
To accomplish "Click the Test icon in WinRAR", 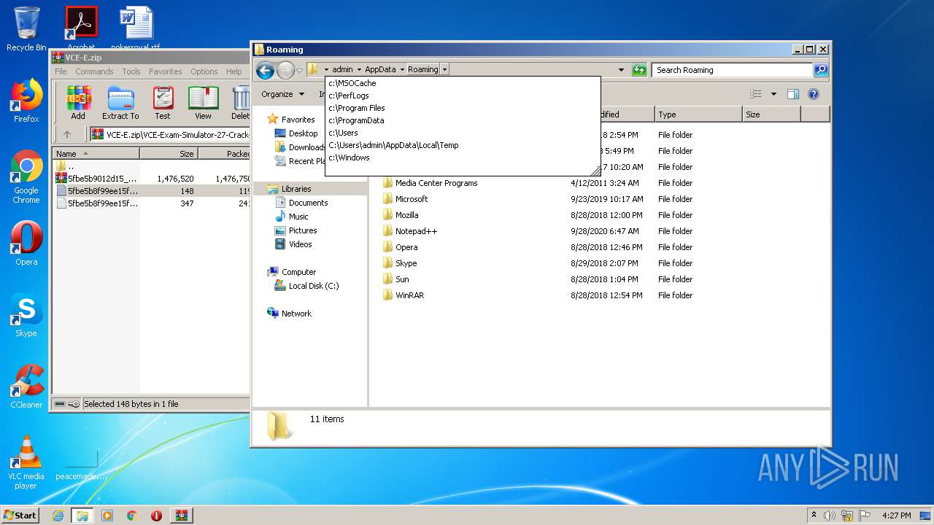I will (x=162, y=103).
